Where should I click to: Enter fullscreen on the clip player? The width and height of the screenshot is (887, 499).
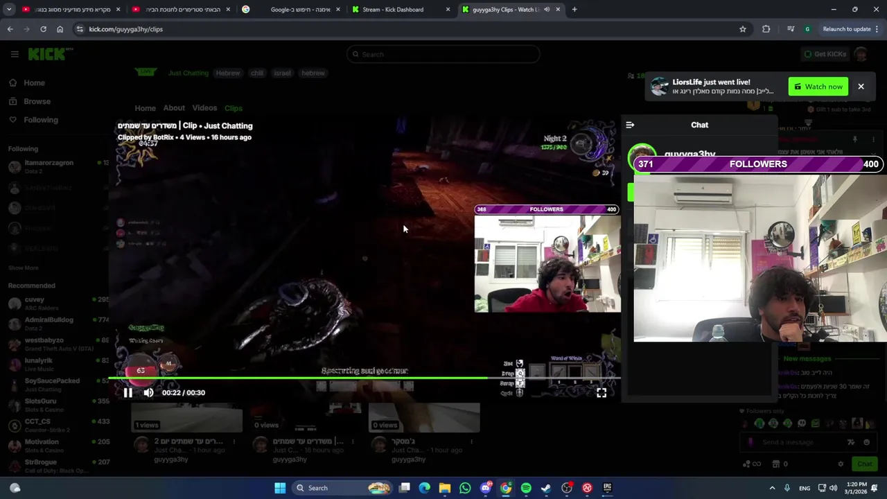601,393
